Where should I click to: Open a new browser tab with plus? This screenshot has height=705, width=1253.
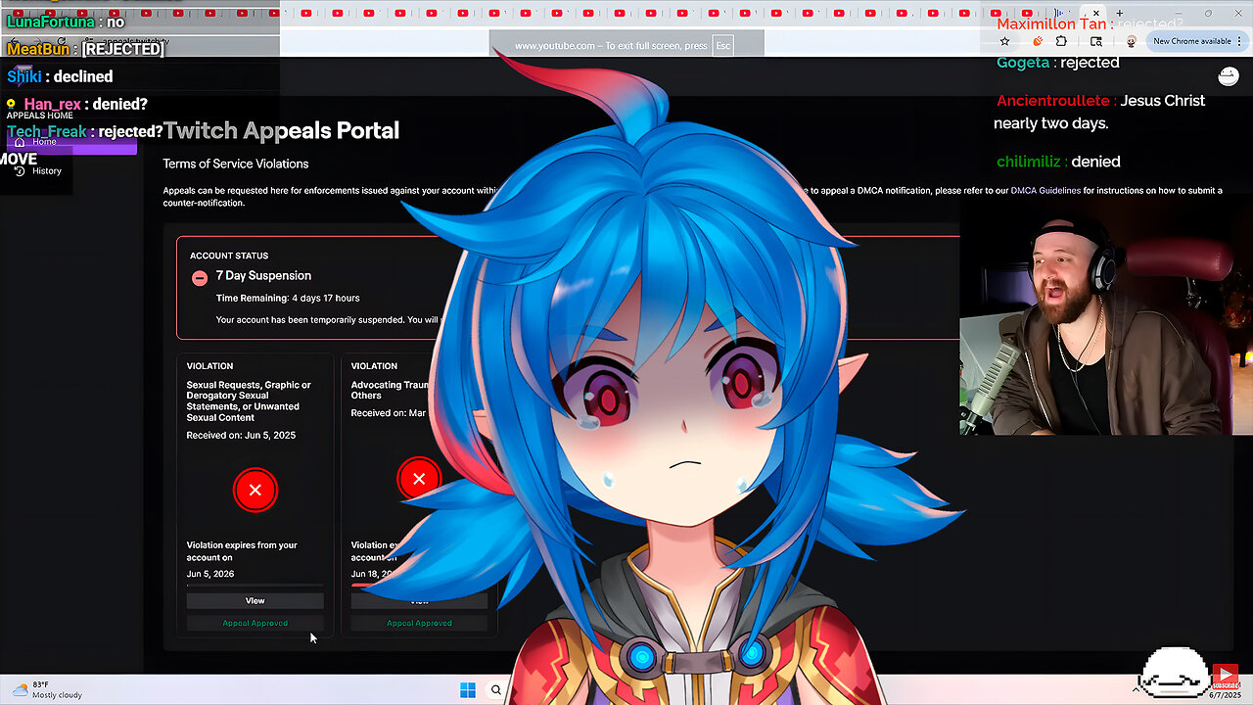click(x=1120, y=13)
